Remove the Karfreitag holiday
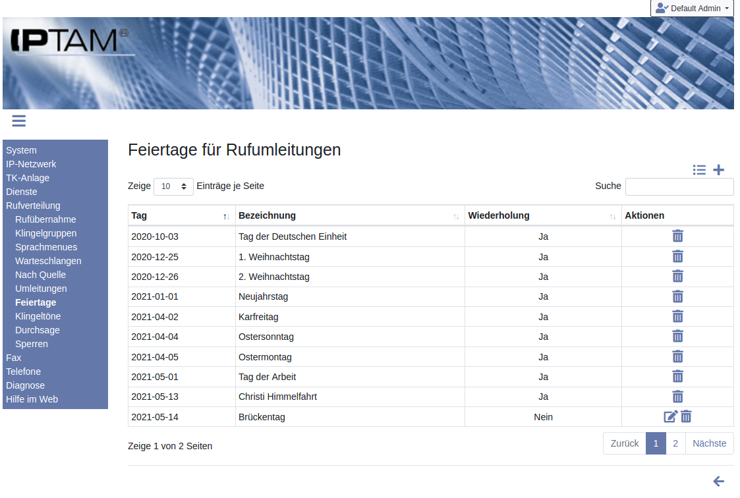The width and height of the screenshot is (740, 498). [677, 316]
